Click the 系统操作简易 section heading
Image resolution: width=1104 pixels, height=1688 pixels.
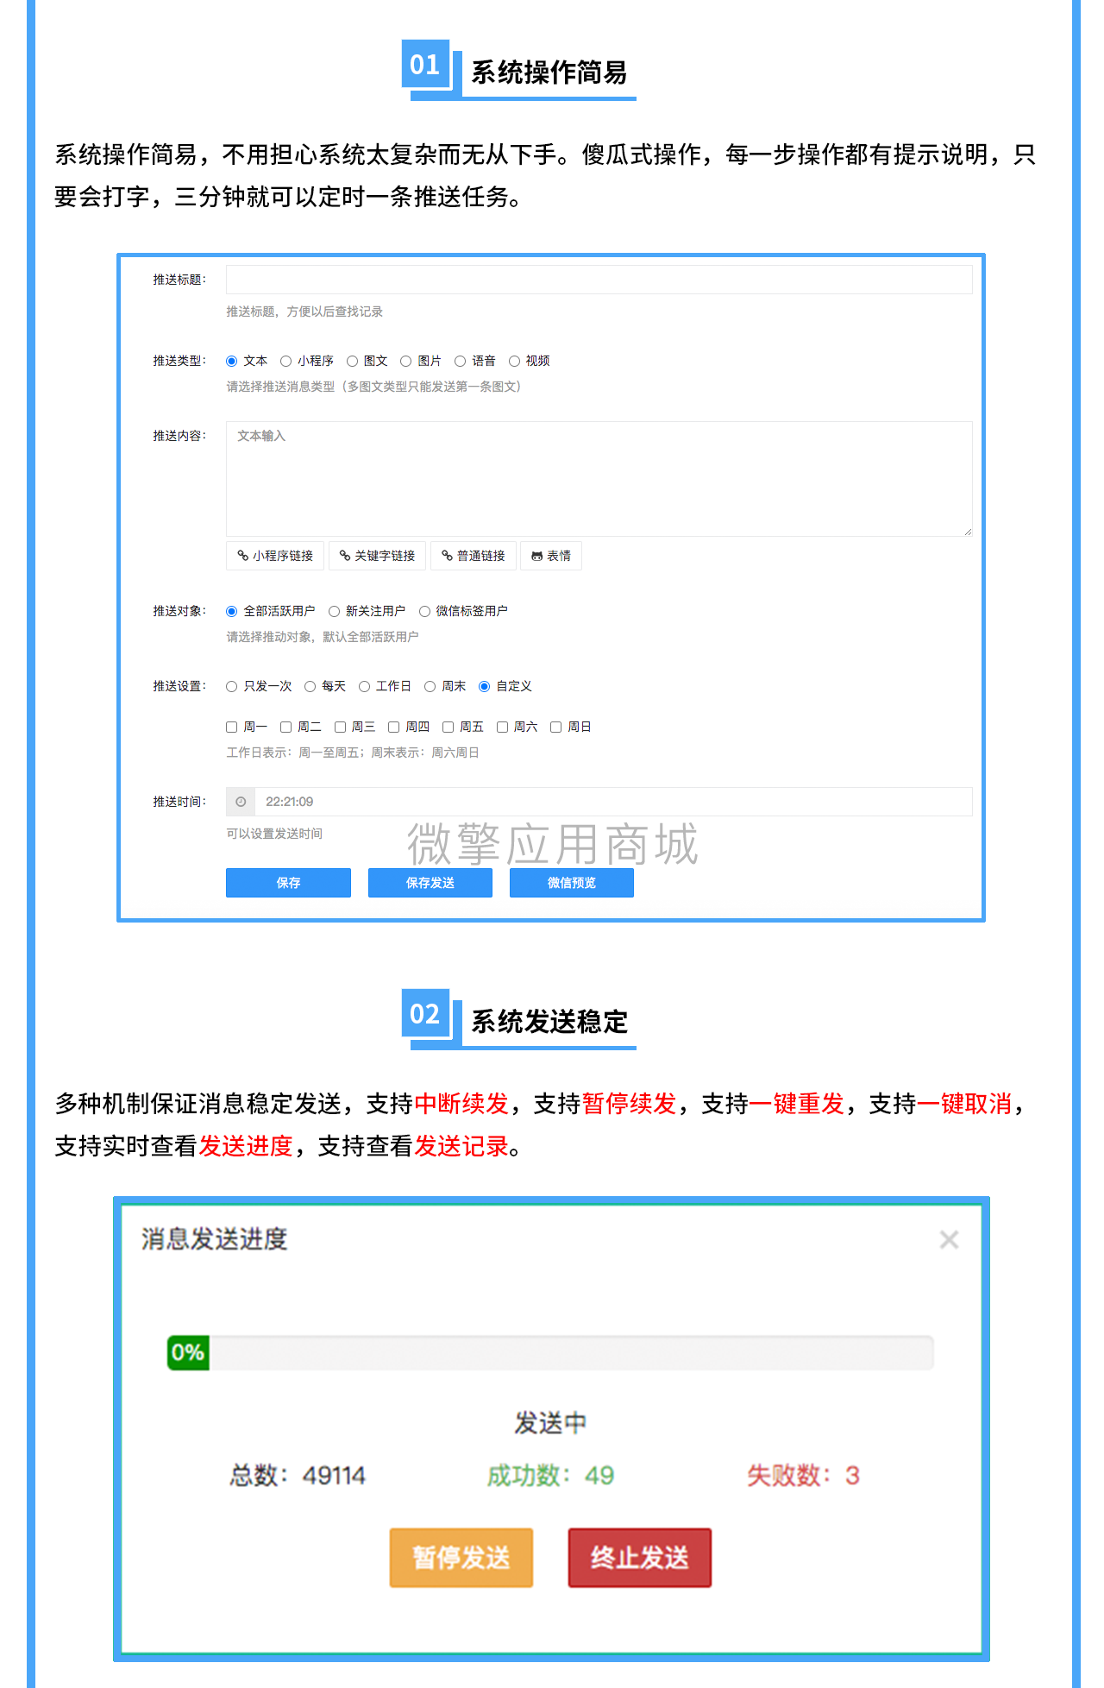click(x=549, y=72)
